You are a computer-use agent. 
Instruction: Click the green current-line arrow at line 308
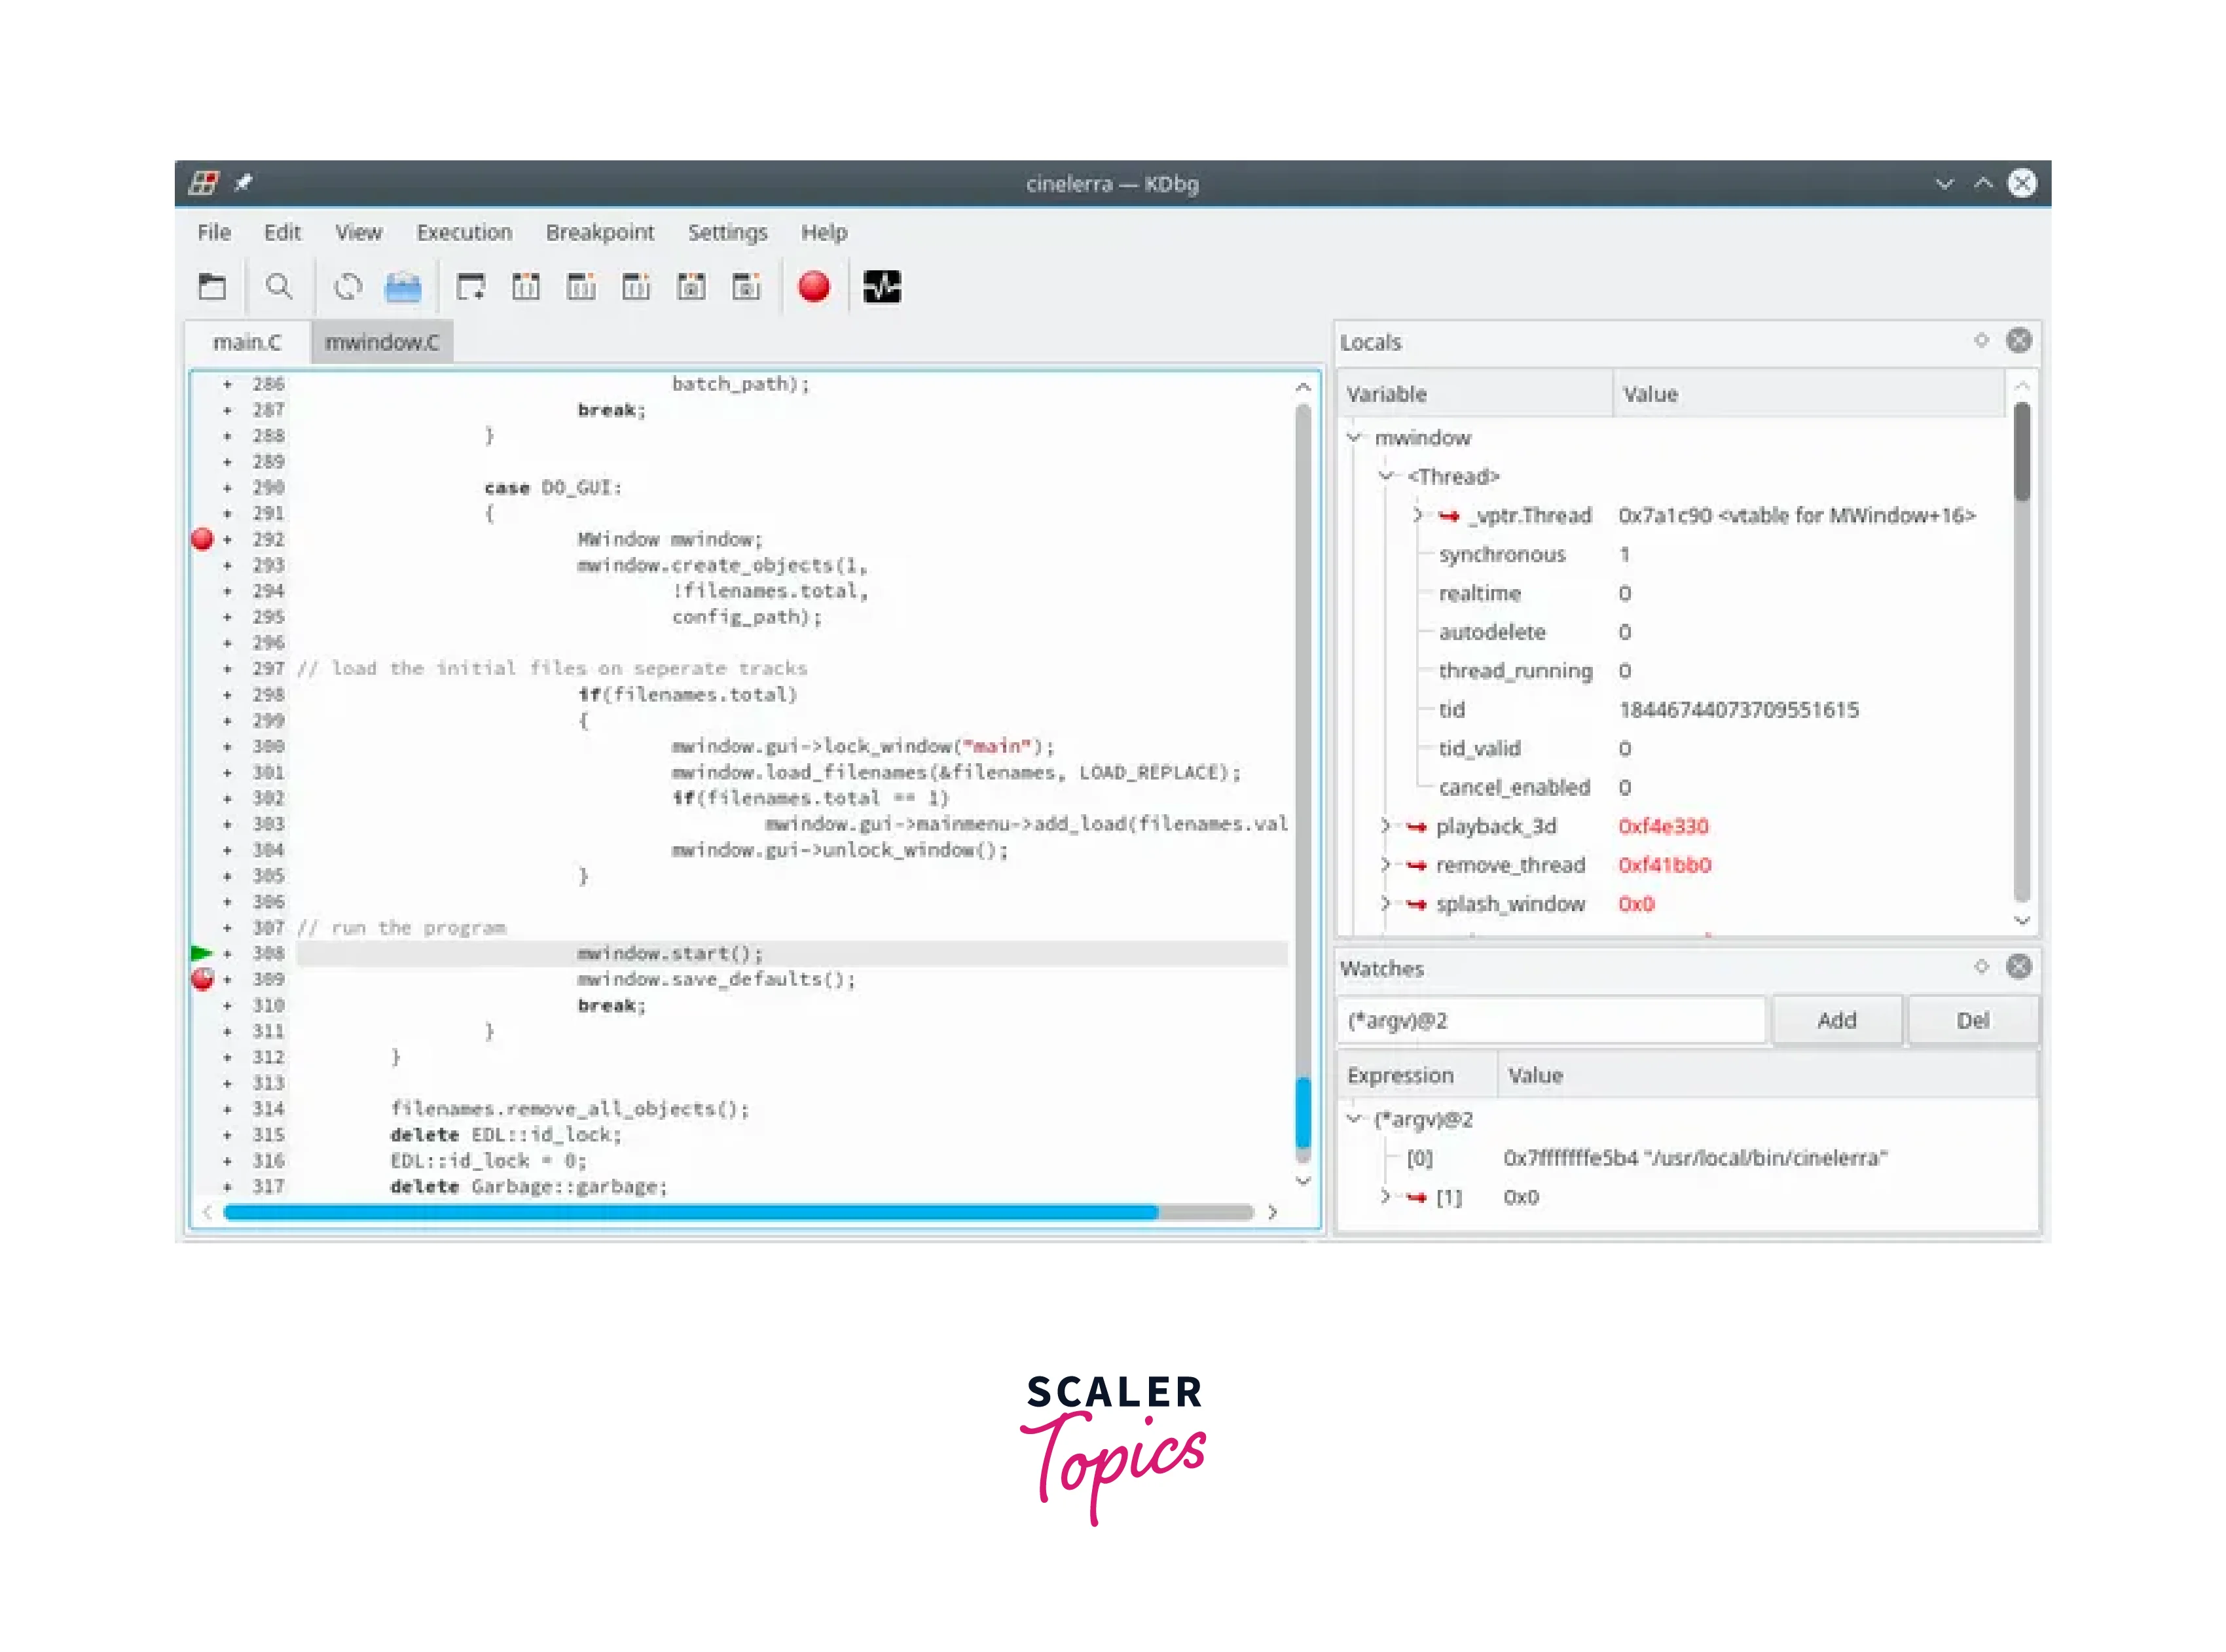click(201, 953)
